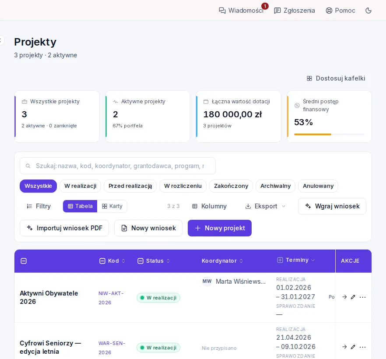Toggle dark mode moon icon
This screenshot has width=386, height=359.
[x=368, y=11]
